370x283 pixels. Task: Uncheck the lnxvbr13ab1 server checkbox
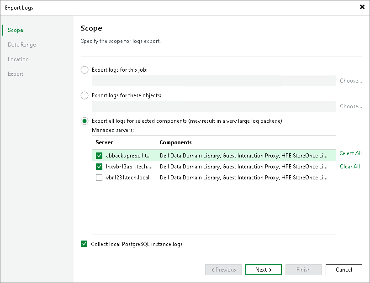[x=99, y=167]
